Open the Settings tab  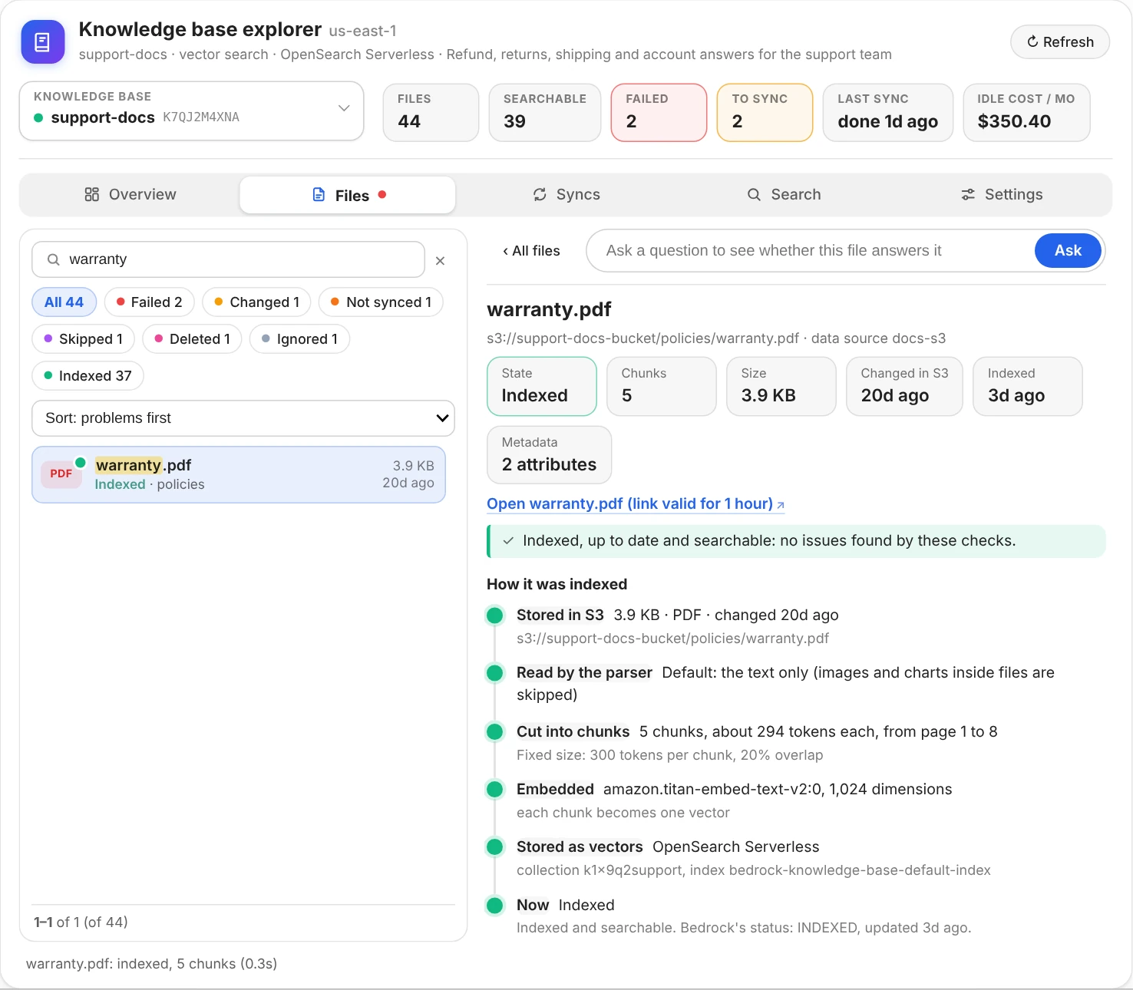[x=1001, y=195]
